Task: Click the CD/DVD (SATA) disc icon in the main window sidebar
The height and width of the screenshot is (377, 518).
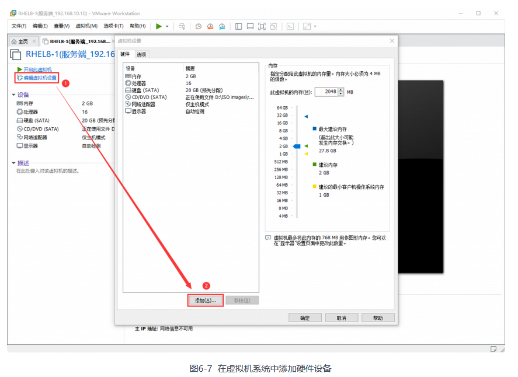Action: tap(19, 129)
